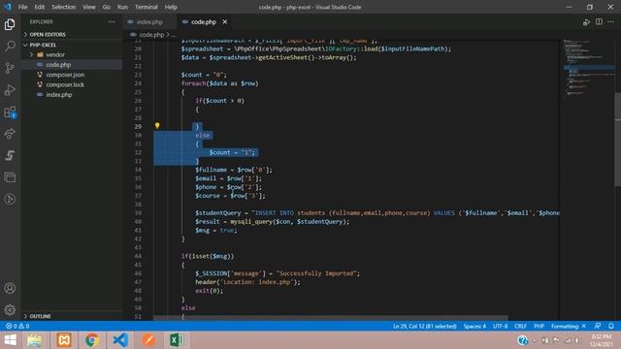Open Excel from the taskbar

coord(177,340)
